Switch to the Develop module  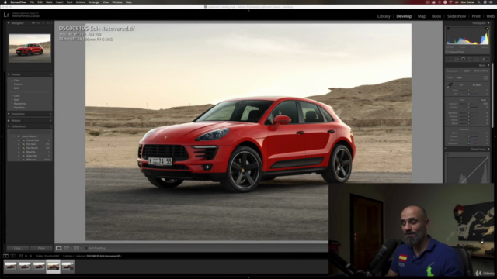(404, 16)
